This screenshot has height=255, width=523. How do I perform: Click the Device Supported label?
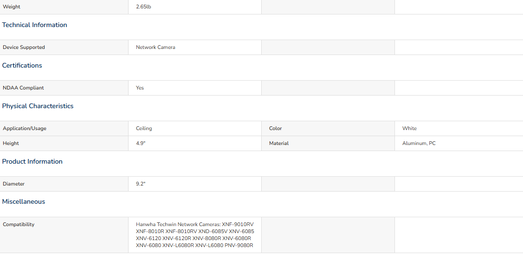[24, 48]
